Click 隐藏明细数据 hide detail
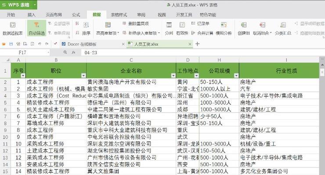Screen dimensions: 325x175 pyautogui.click(x=310, y=33)
